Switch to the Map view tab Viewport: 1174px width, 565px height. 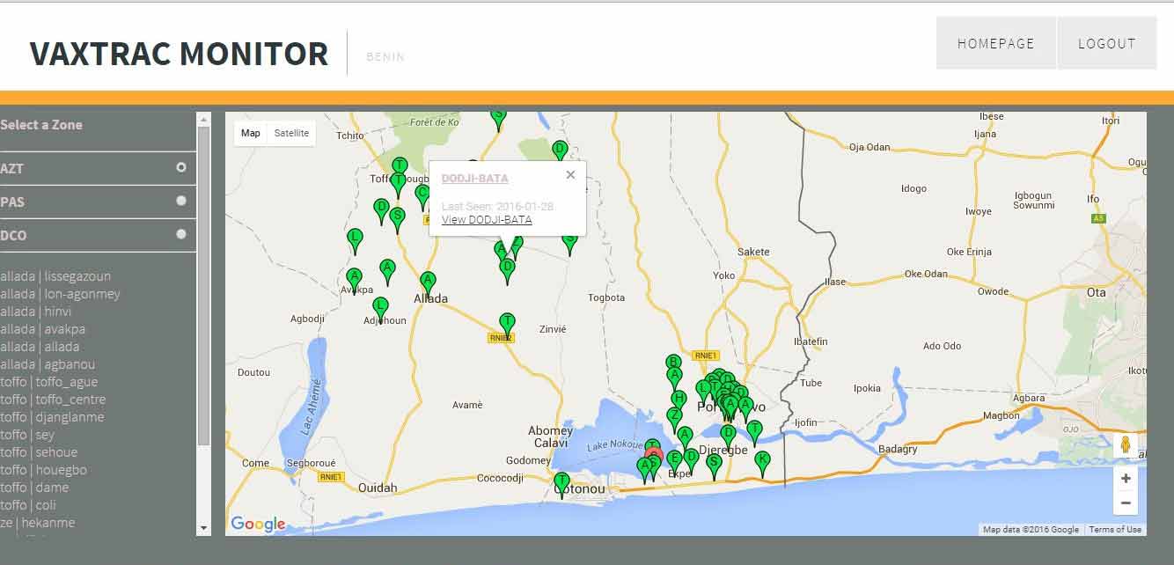point(251,133)
